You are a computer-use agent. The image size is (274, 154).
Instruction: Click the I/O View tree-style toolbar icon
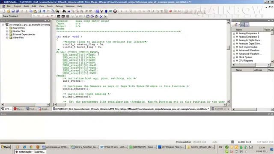tap(236, 25)
